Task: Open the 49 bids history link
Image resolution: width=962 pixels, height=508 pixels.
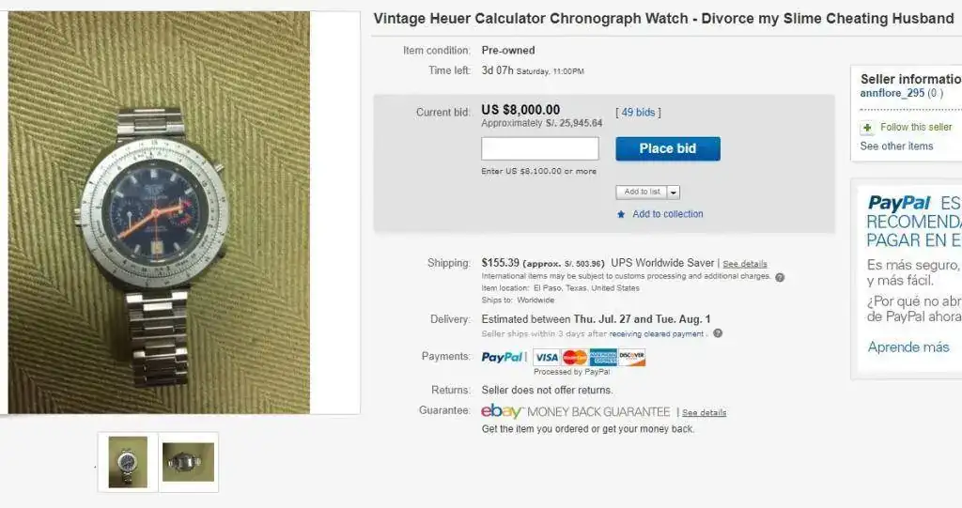Action: [x=638, y=113]
